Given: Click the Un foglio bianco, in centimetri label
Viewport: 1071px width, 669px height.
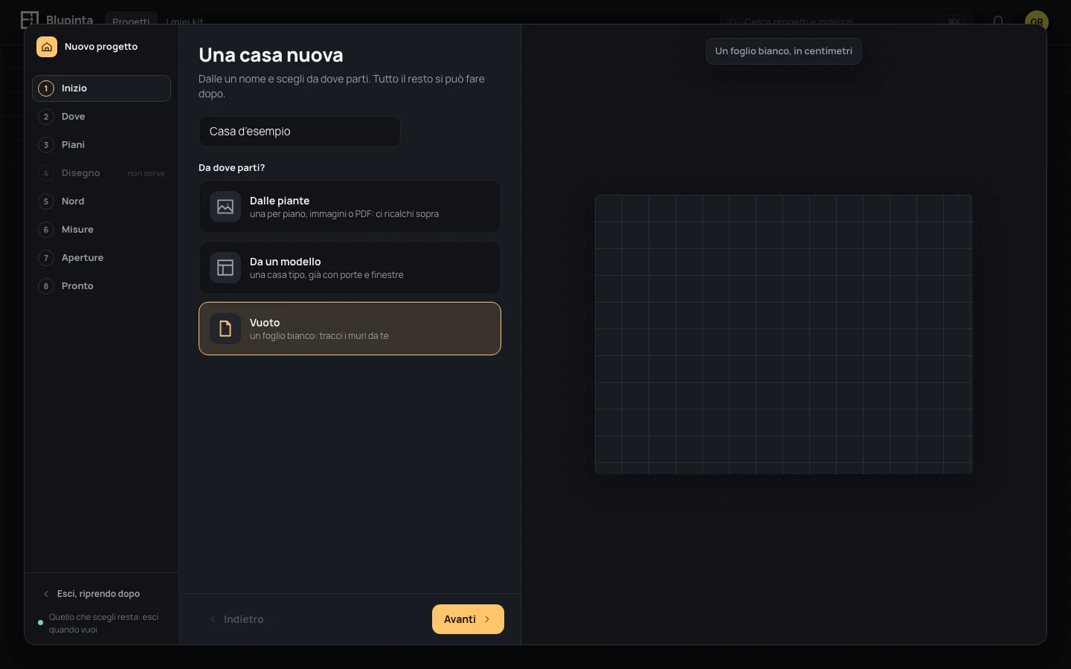Looking at the screenshot, I should (784, 51).
